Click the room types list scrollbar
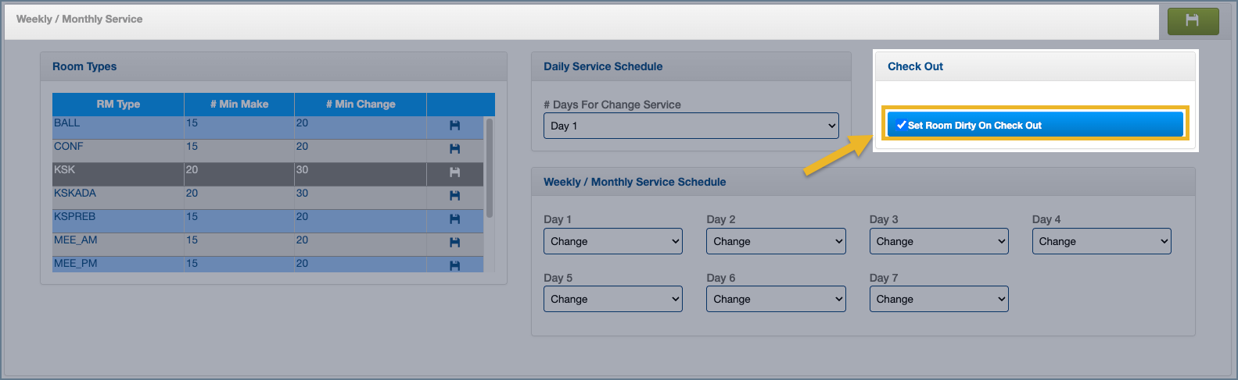 point(490,168)
